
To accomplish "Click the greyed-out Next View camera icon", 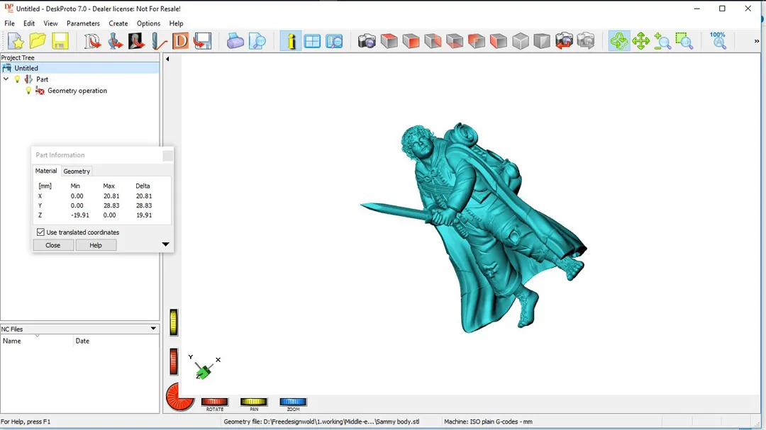I will click(587, 41).
